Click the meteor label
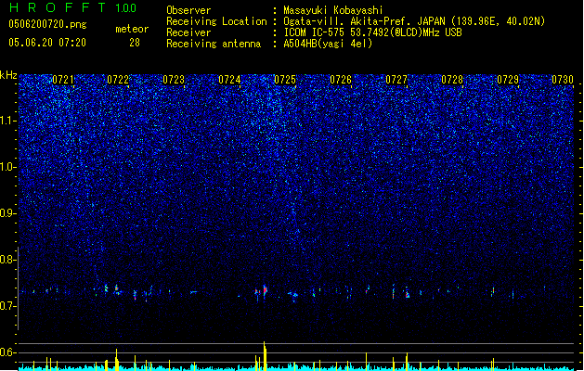Screen dimensions: 584x371 132,29
